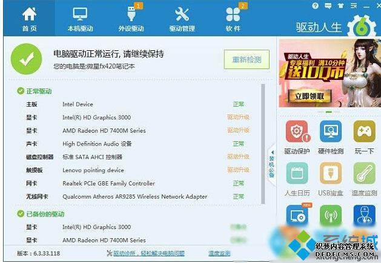Click 驱动升级 for AMD Radeon HD 7400M
381x263 pixels.
click(238, 130)
